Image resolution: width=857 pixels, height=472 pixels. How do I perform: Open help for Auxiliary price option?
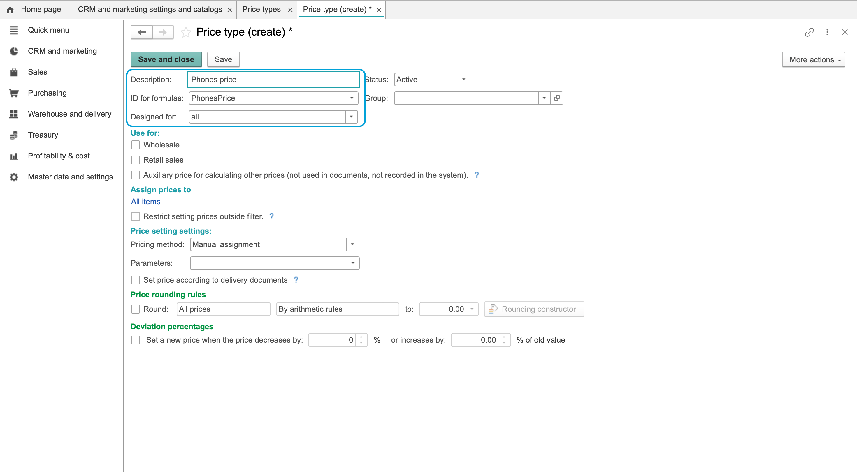tap(476, 175)
